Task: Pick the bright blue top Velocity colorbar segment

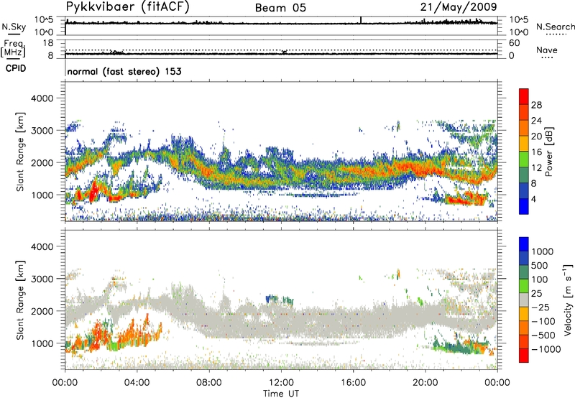Action: (524, 244)
